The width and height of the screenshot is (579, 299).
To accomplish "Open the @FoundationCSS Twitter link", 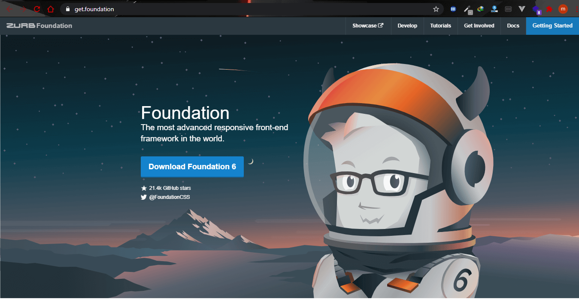I will (169, 197).
